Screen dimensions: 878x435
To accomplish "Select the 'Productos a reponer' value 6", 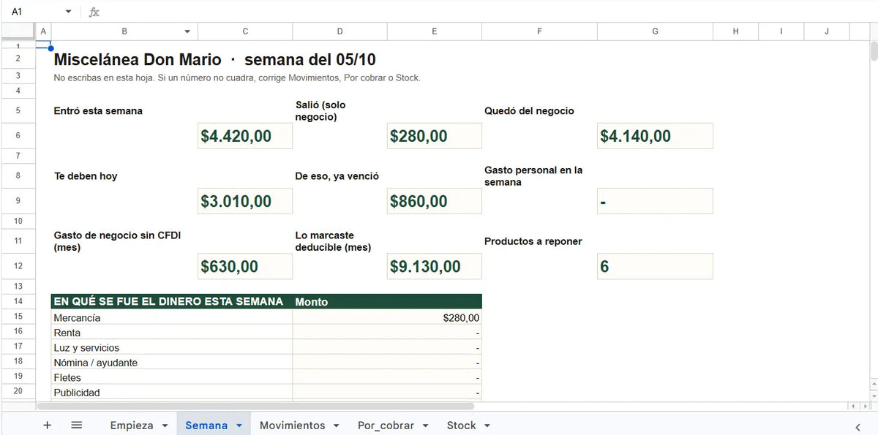I will point(655,266).
